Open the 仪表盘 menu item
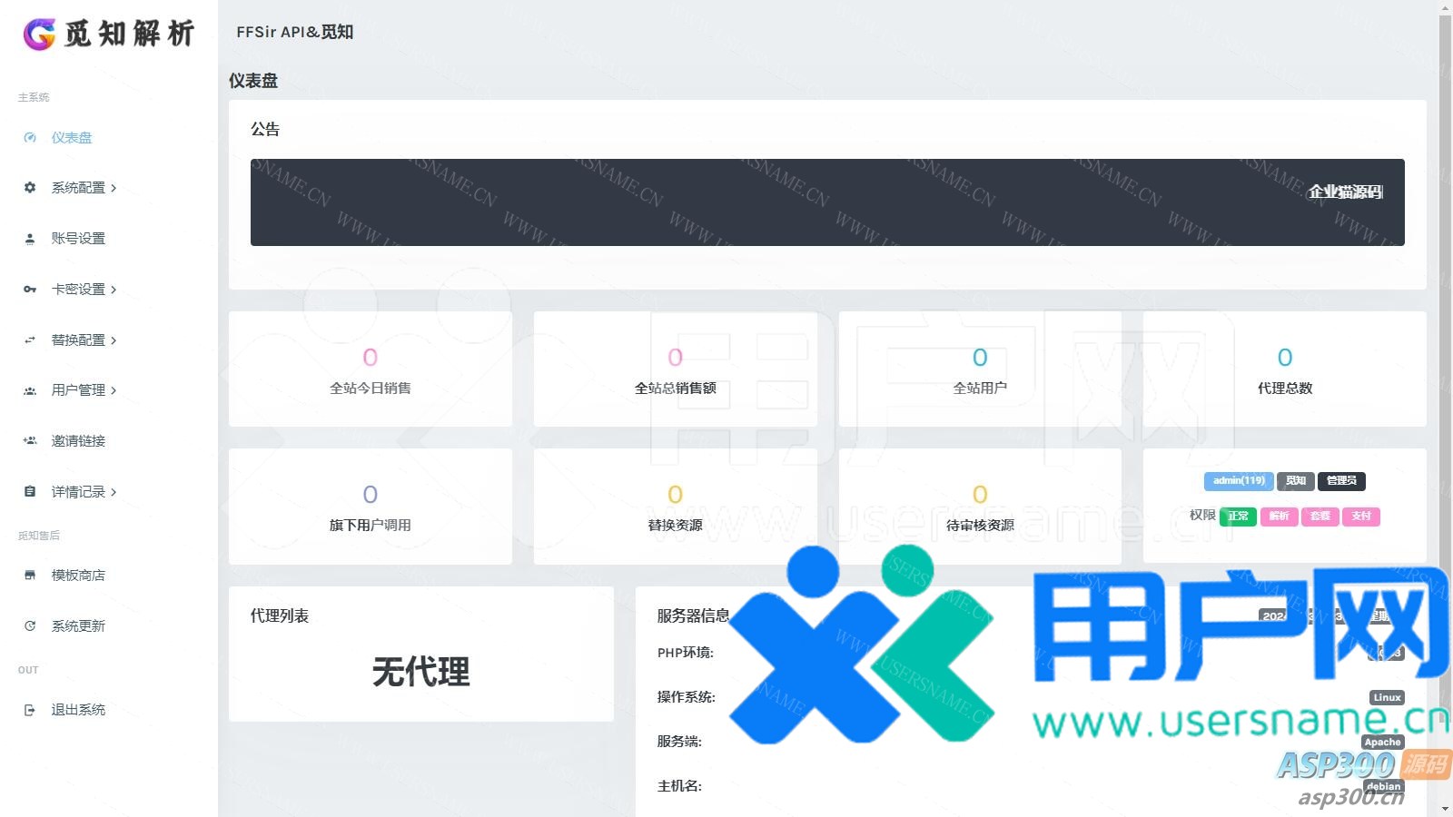Image resolution: width=1453 pixels, height=817 pixels. pyautogui.click(x=72, y=138)
